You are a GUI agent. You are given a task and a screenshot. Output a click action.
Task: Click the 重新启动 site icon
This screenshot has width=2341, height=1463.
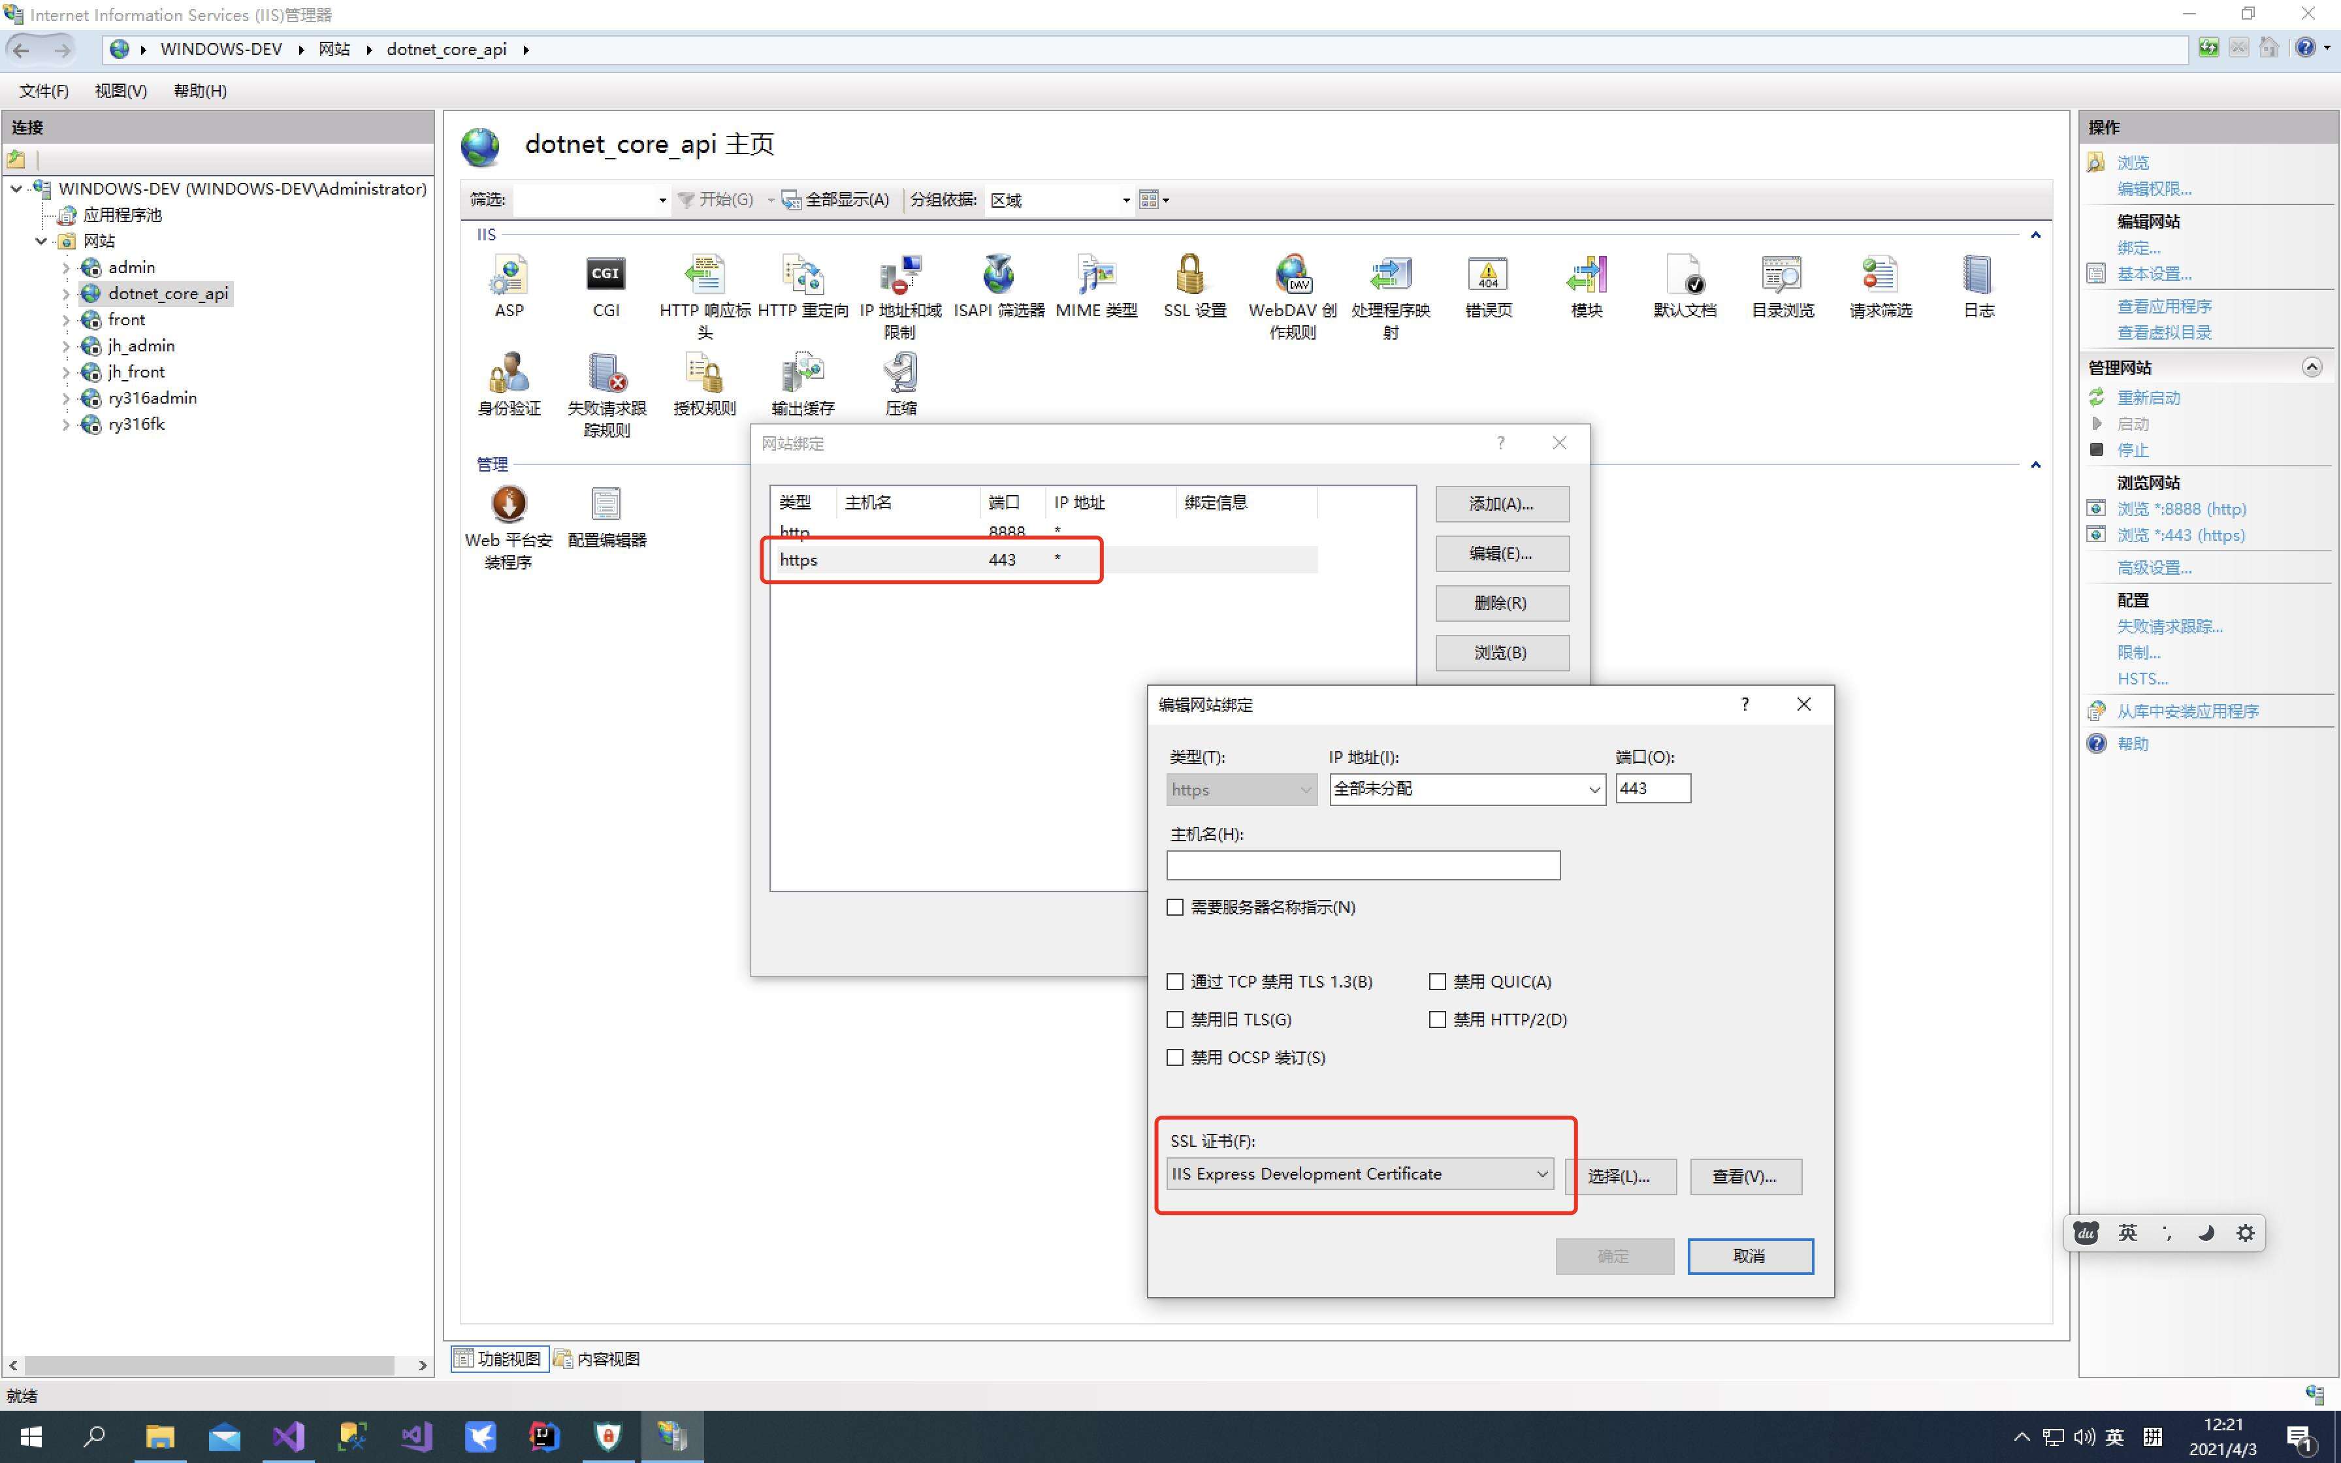tap(2097, 398)
